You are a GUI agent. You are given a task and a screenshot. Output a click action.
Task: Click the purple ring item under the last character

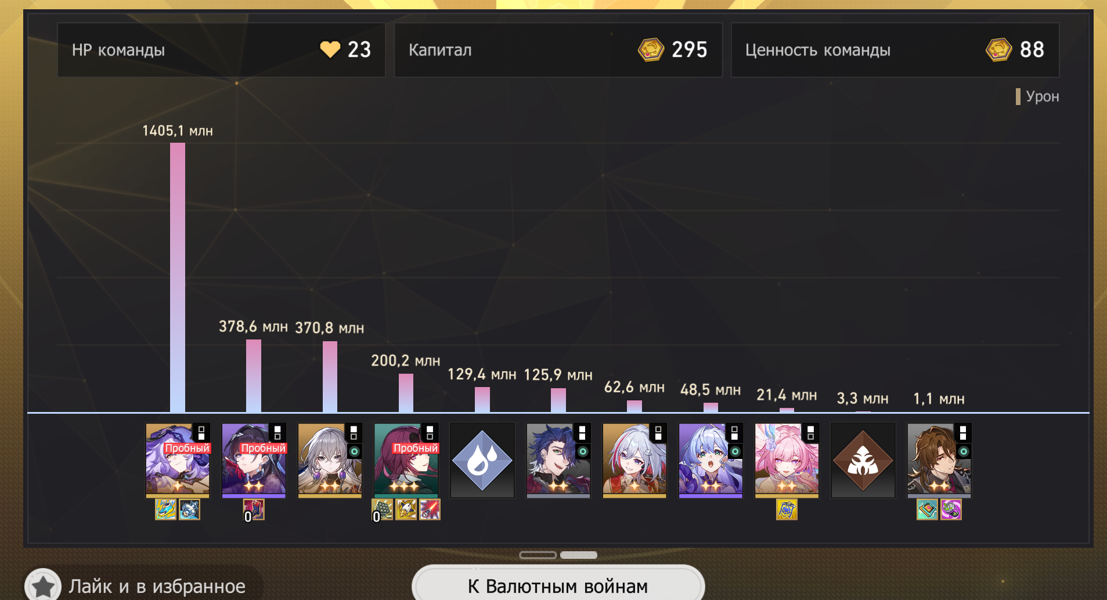[x=951, y=509]
